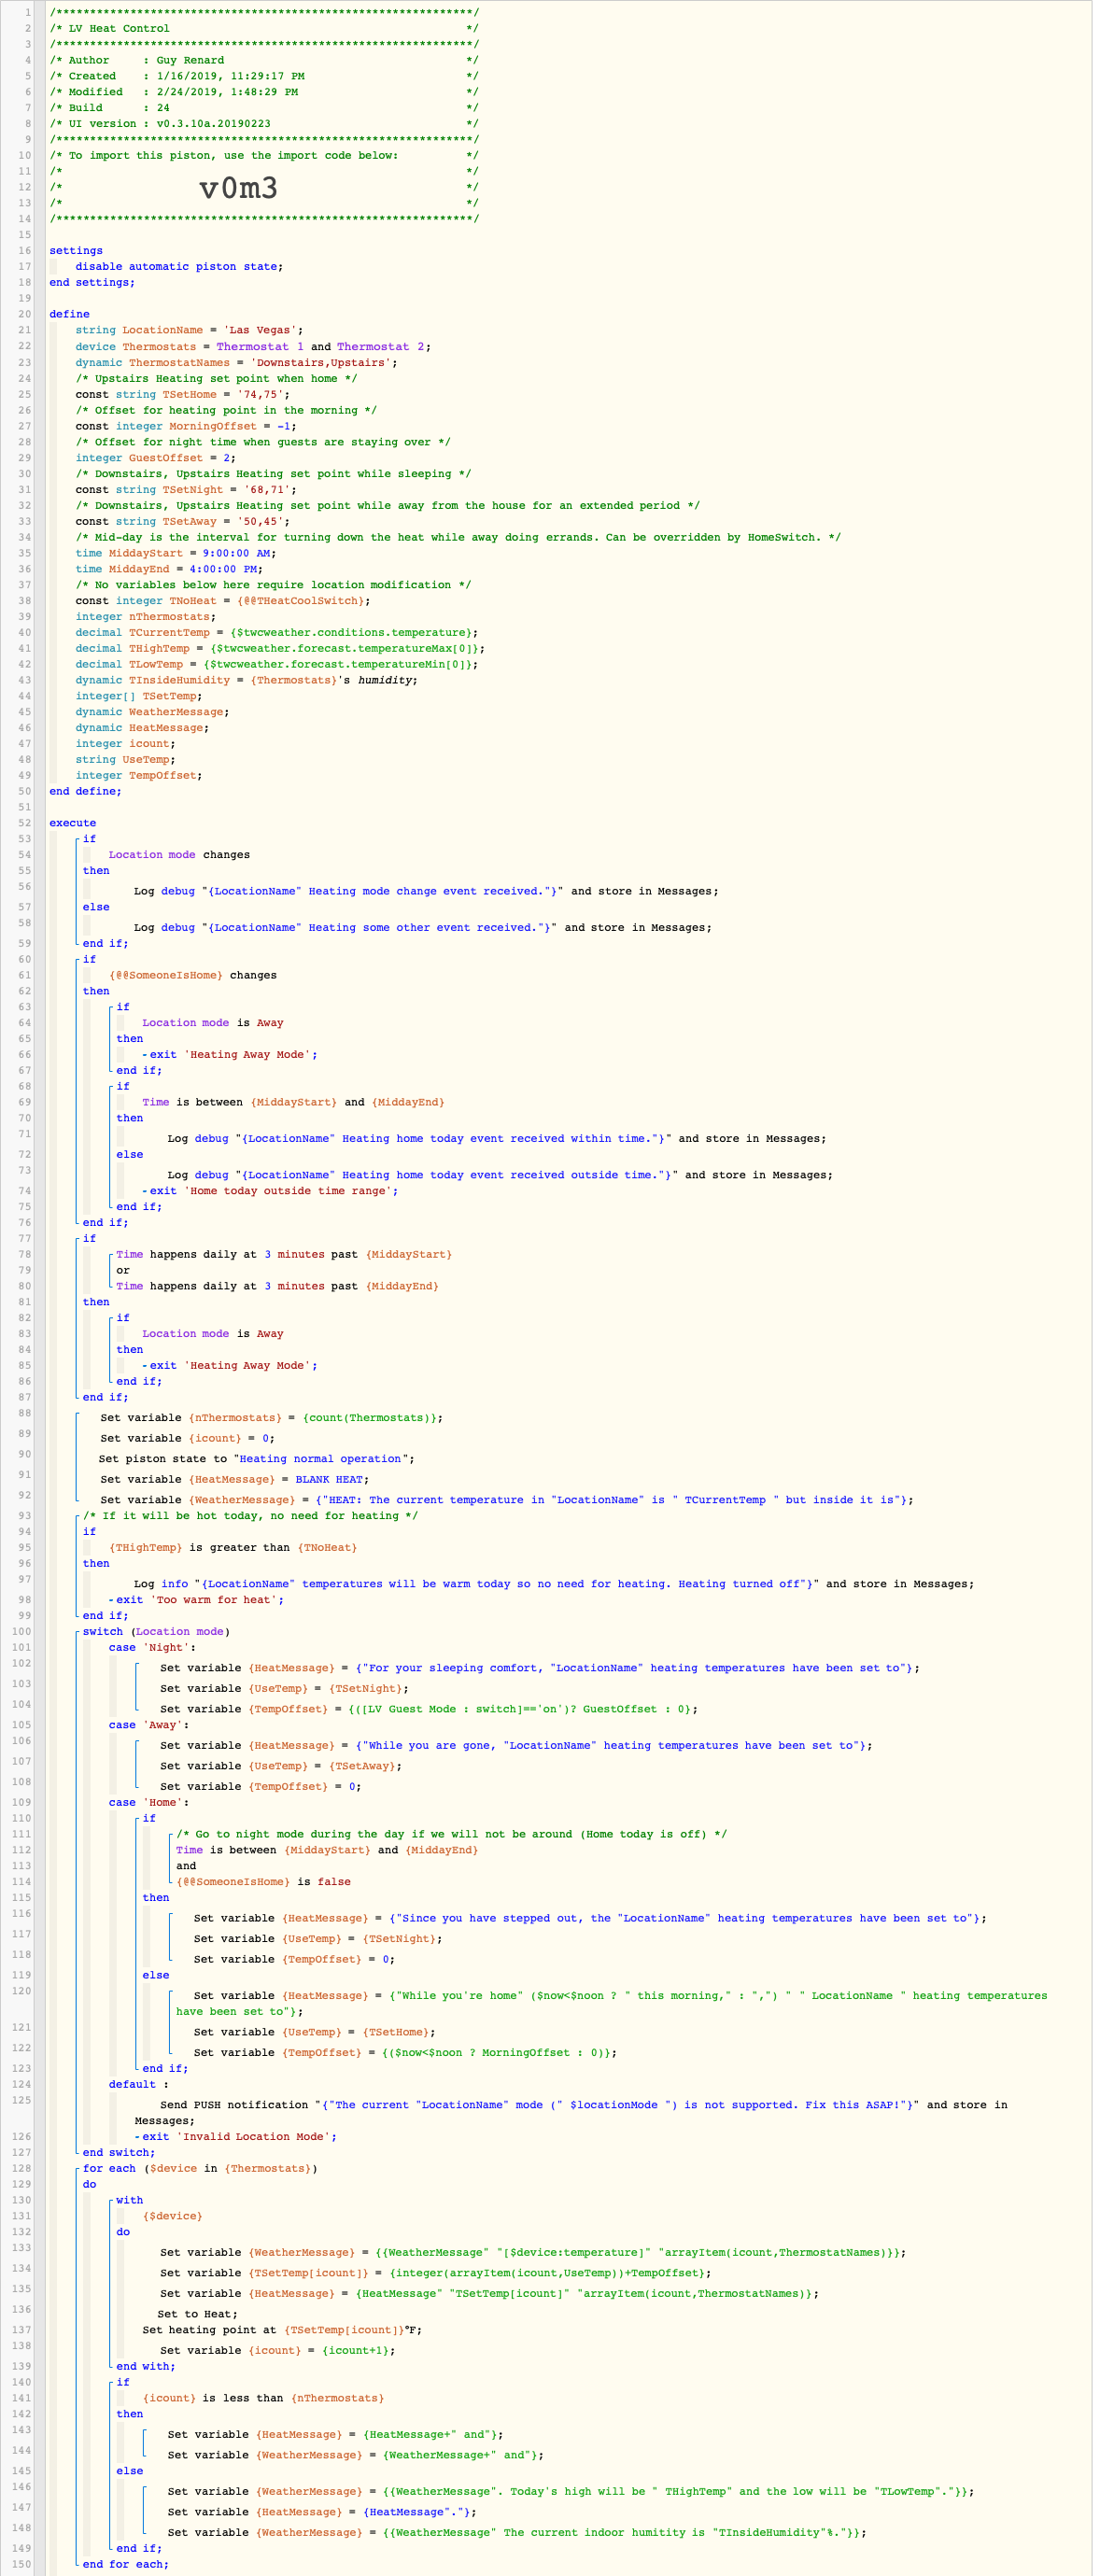Click the 'default :' switch label
This screenshot has width=1100, height=2576.
click(139, 2085)
